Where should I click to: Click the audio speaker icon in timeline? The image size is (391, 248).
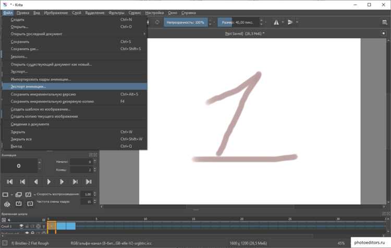tap(9, 220)
